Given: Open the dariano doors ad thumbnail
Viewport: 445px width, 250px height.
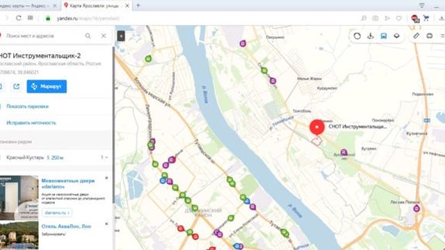Looking at the screenshot, I should [x=19, y=197].
